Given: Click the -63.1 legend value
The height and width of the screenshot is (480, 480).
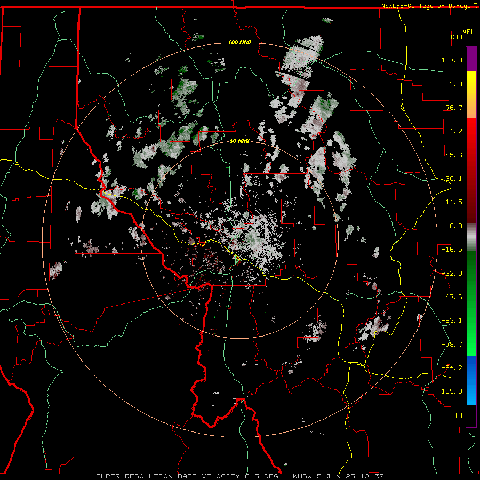Looking at the screenshot, I should [x=452, y=321].
